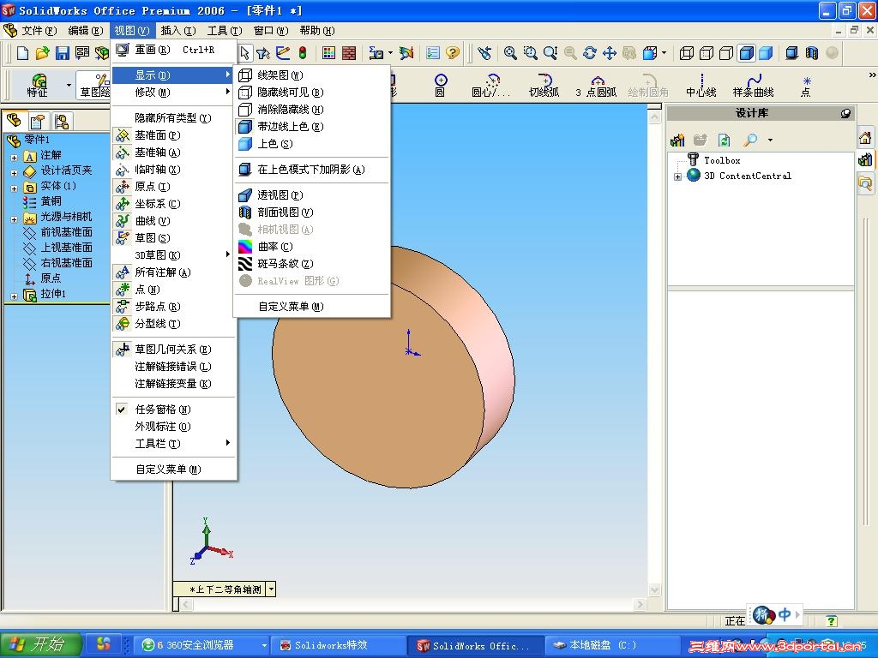Open the Toolbars submenu in View menu

click(x=173, y=443)
